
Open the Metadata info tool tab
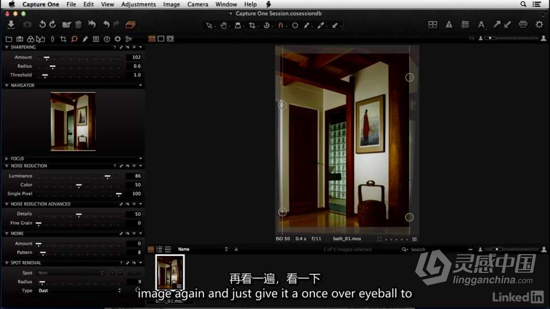(107, 39)
